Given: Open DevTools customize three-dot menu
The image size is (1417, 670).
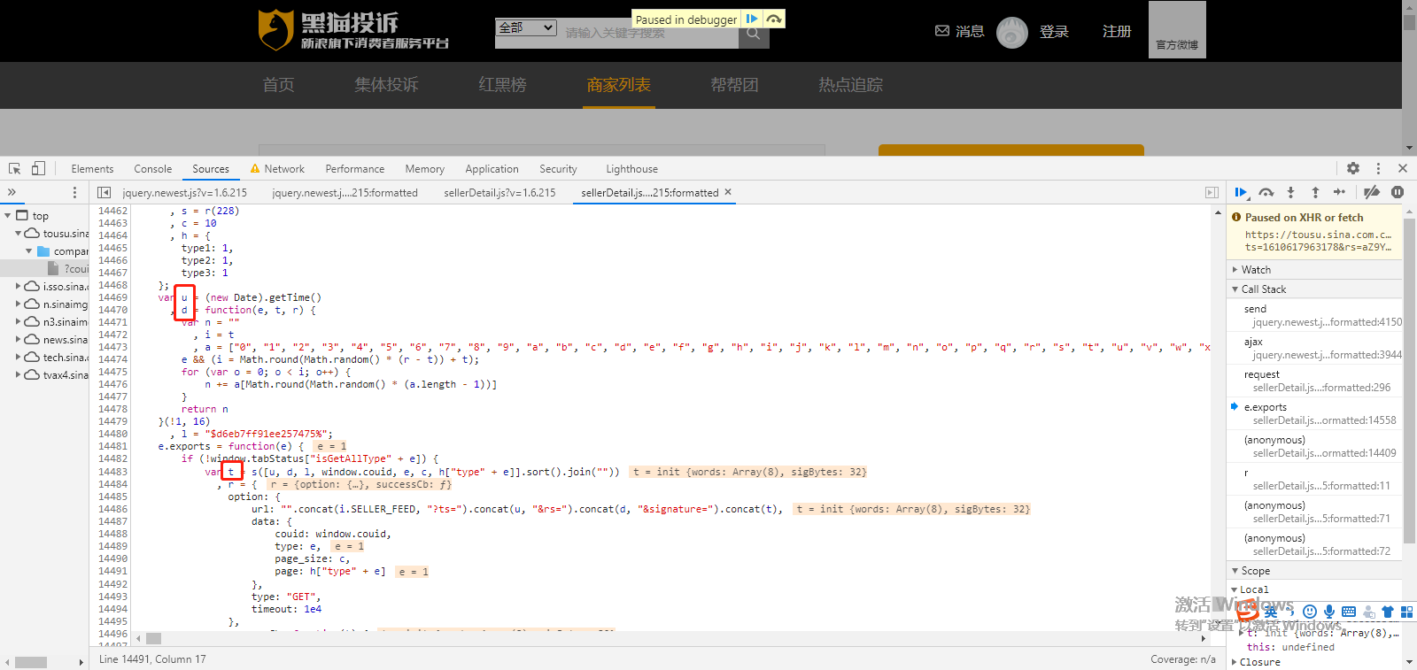Looking at the screenshot, I should pos(1378,168).
